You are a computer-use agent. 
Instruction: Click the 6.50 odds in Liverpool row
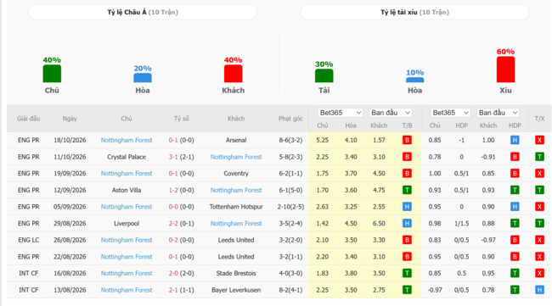[379, 224]
